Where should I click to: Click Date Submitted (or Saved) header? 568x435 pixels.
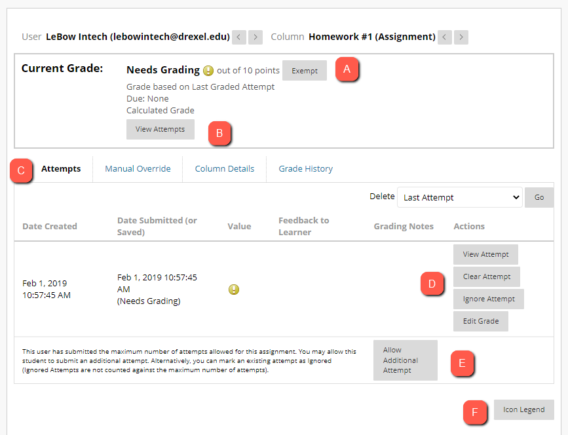coord(157,227)
